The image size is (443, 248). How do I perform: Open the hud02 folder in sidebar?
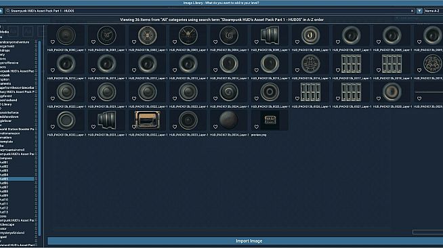(4, 167)
